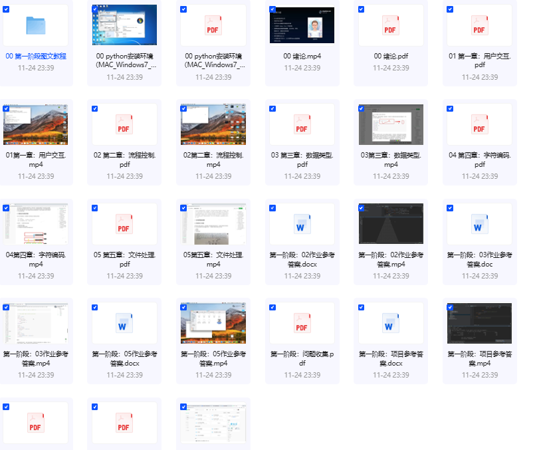This screenshot has width=537, height=450.
Task: Click the file name 03 第三章：数据类型.pdf
Action: click(302, 160)
